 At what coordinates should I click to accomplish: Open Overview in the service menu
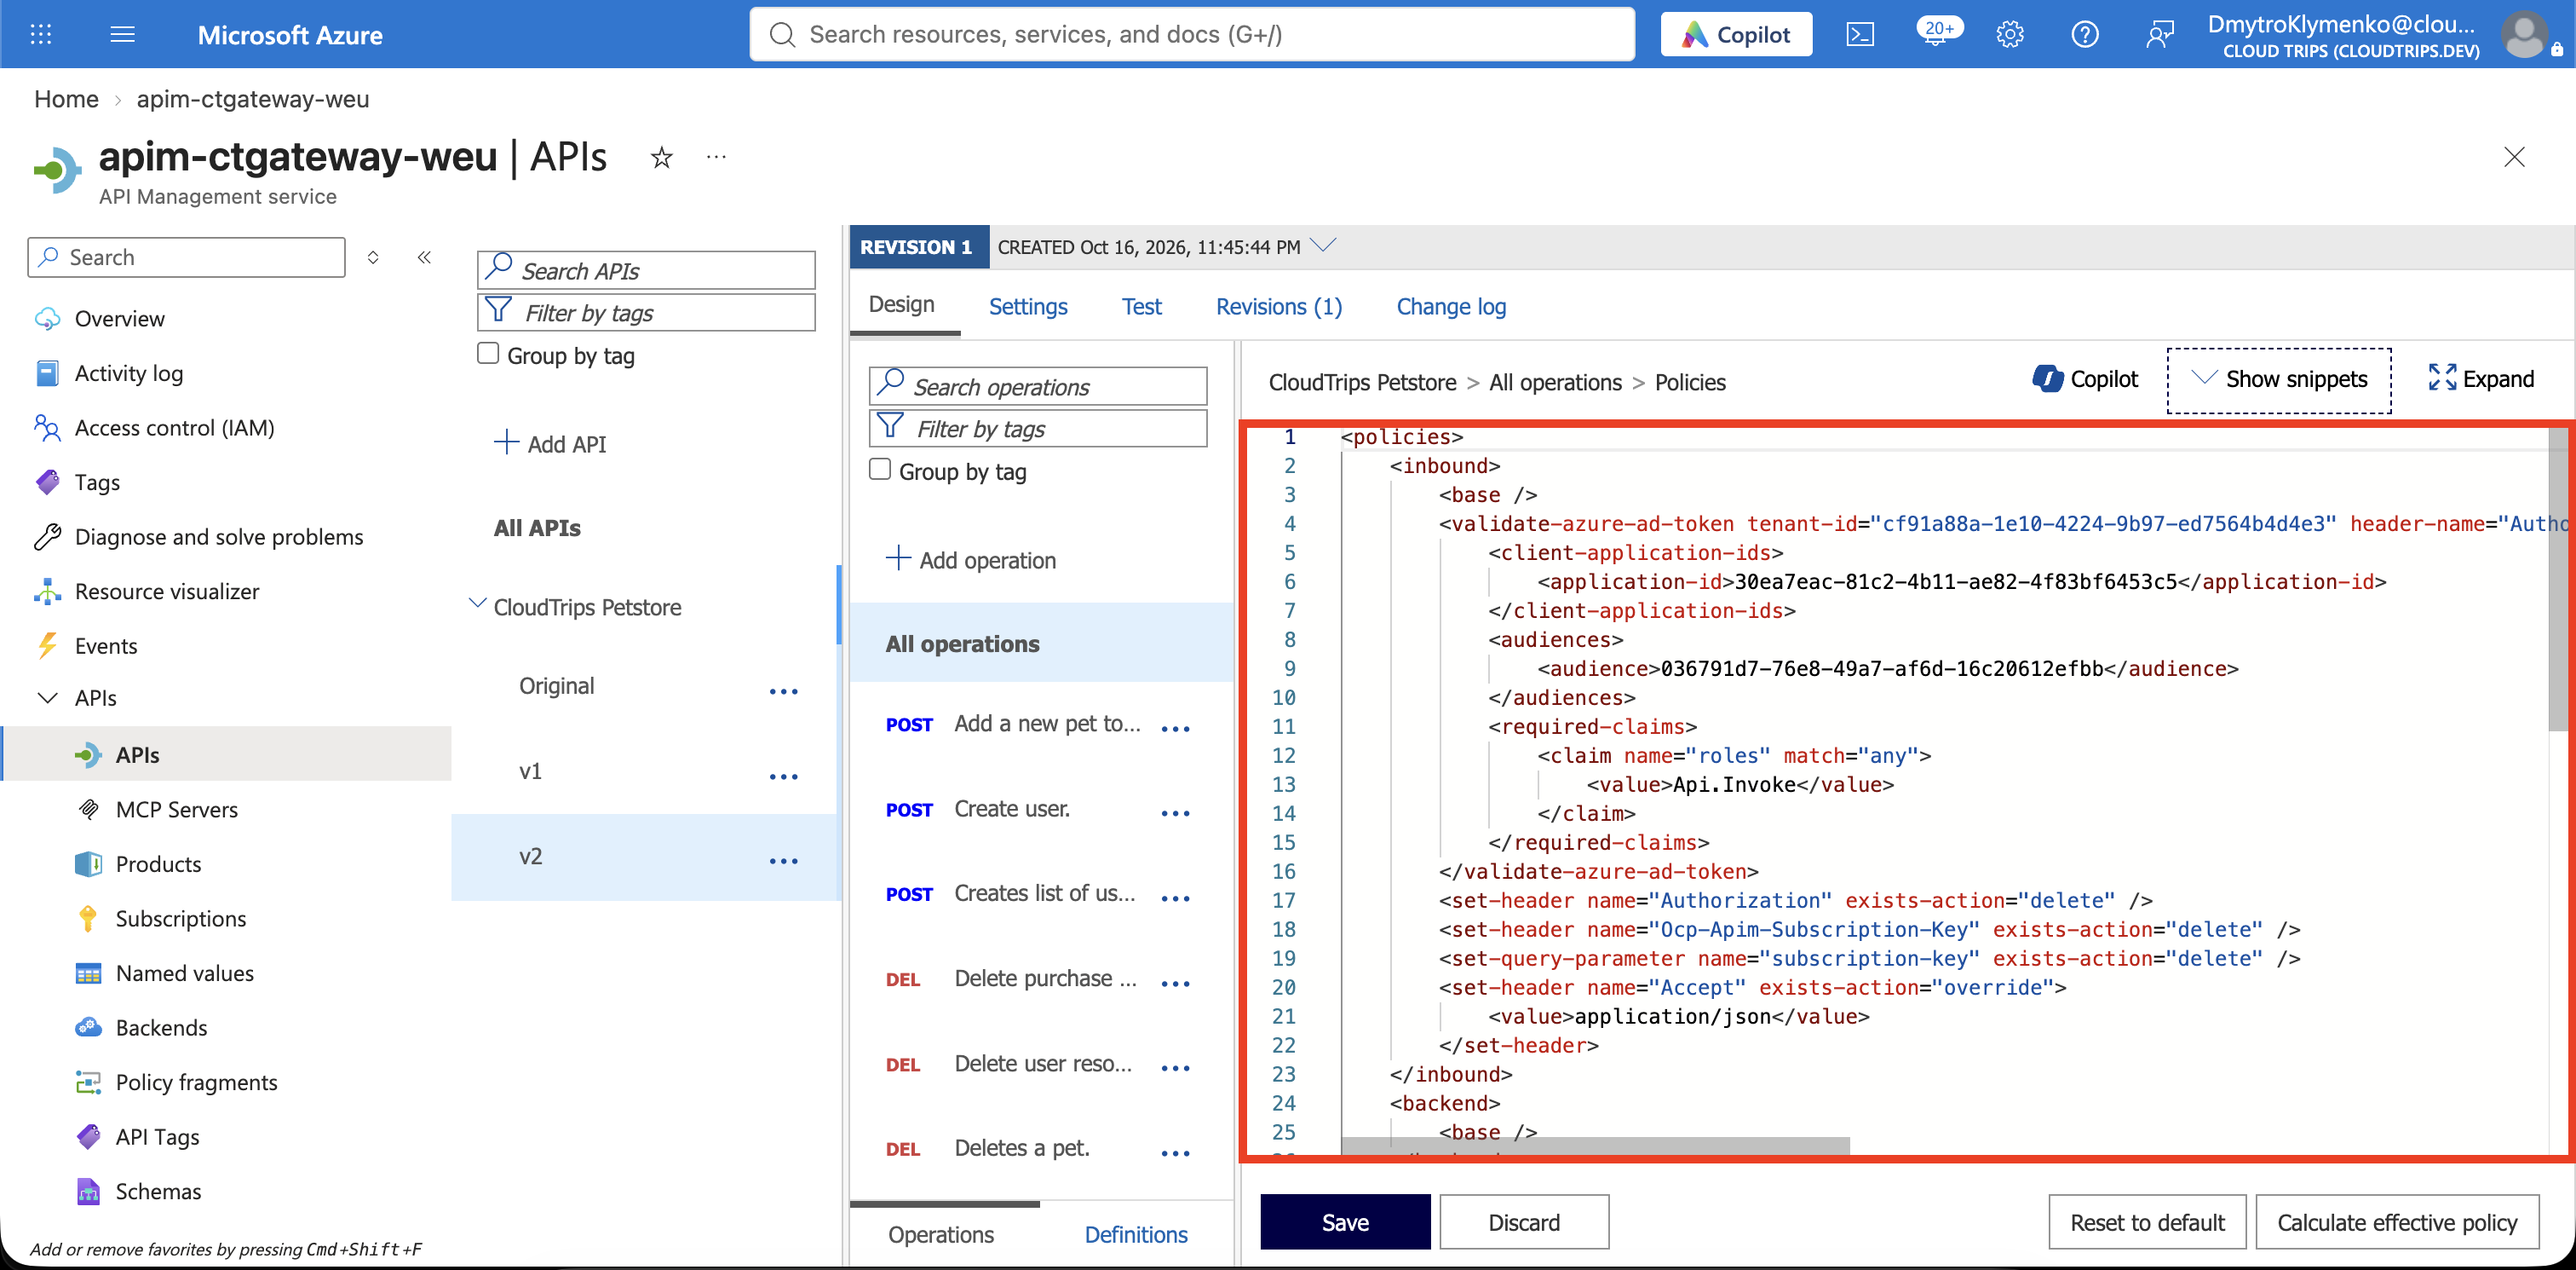(120, 318)
